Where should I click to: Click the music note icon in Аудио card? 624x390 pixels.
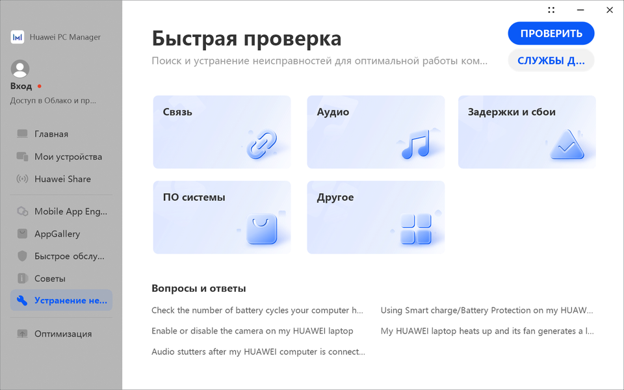click(416, 144)
